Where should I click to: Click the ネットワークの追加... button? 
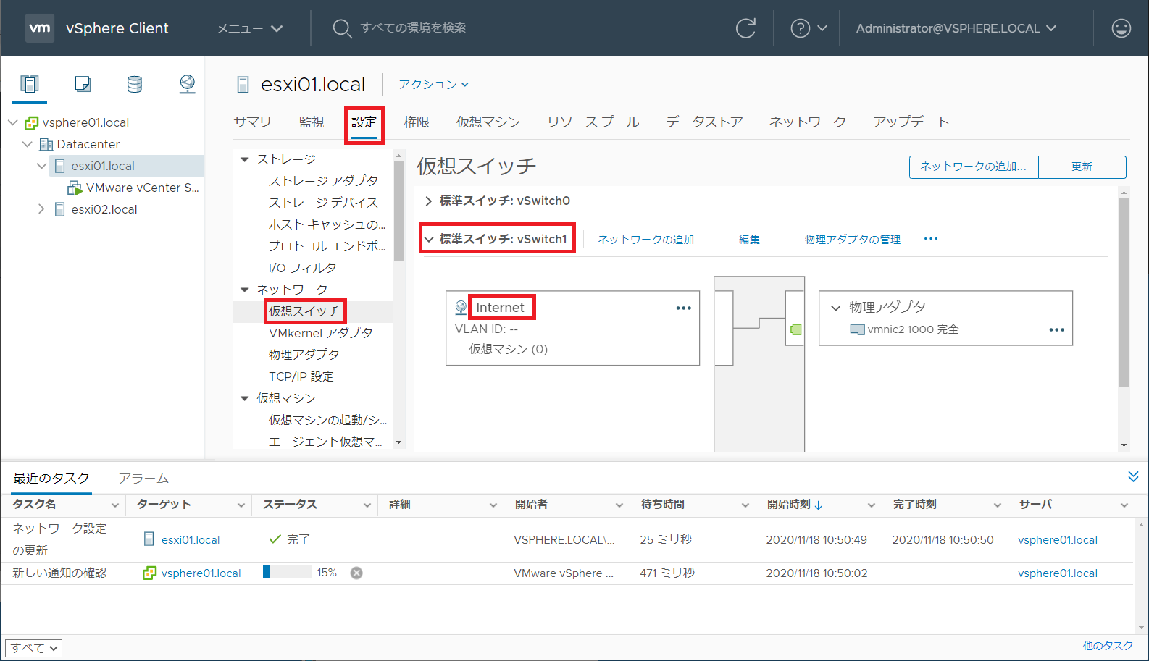coord(974,167)
